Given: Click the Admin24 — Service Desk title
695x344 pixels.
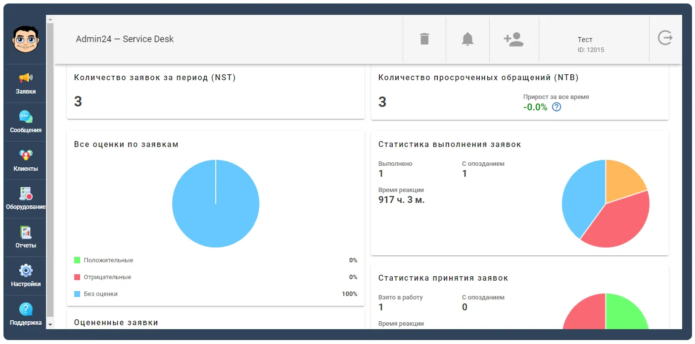Looking at the screenshot, I should (x=125, y=39).
